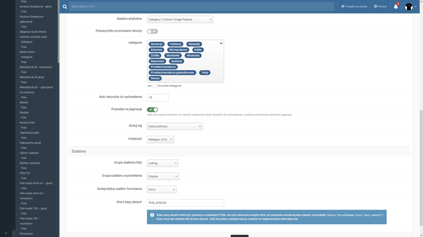Click the Klucz bazy danych input field
This screenshot has height=237, width=423.
pos(185,203)
